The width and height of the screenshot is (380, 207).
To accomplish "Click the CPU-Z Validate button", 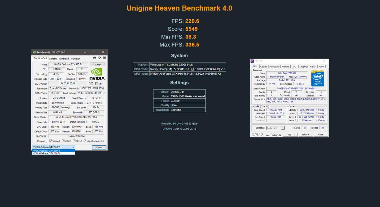I will click(x=305, y=134).
